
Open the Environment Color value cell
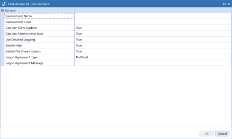pyautogui.click(x=153, y=22)
